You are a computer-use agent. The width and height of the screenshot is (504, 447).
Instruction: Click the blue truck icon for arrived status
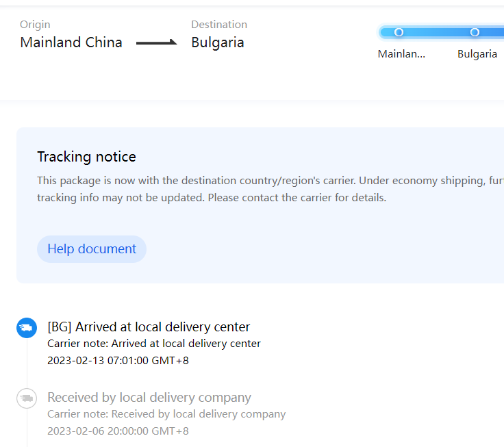[27, 328]
